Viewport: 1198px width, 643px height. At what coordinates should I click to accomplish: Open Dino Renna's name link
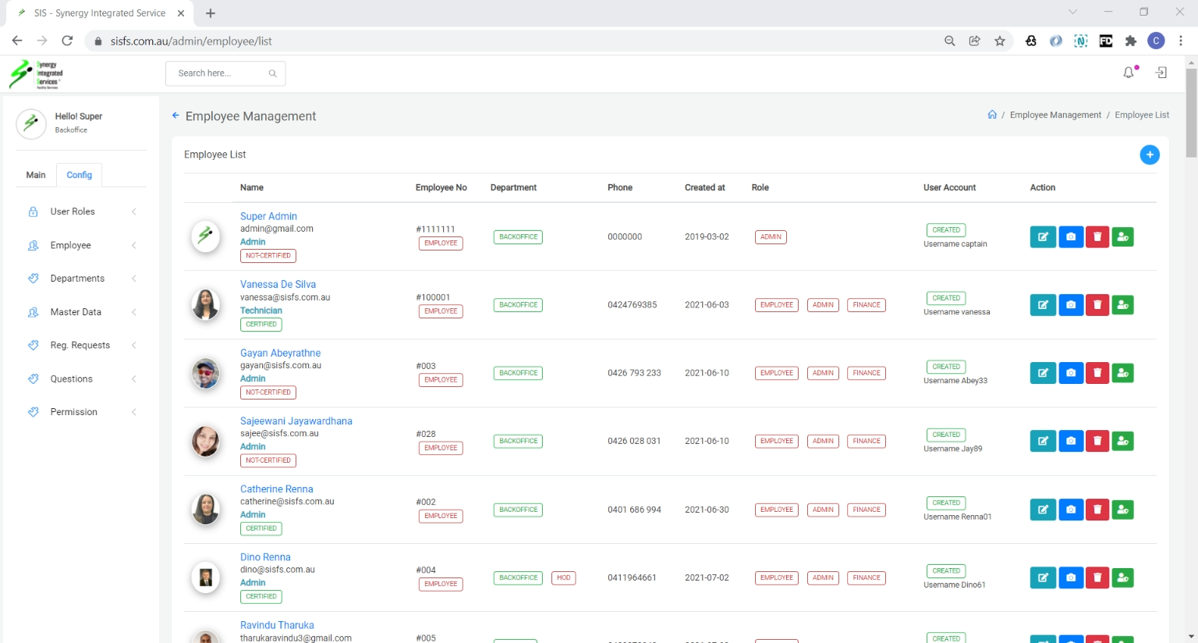click(265, 557)
